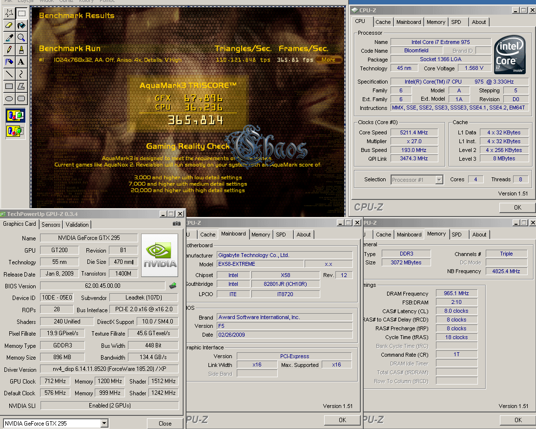The height and width of the screenshot is (429, 536).
Task: Open Mainboard tab in top CPU-Z window
Action: (x=409, y=22)
